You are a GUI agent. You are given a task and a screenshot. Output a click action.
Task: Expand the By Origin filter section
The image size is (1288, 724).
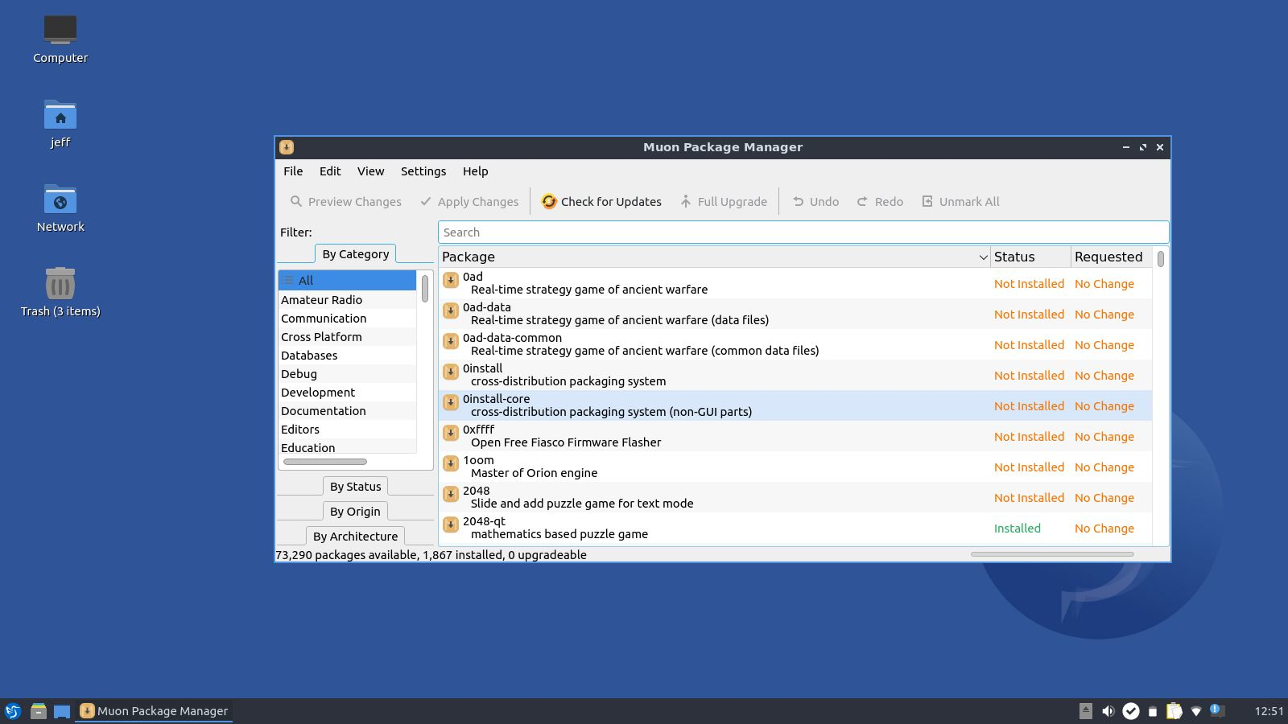355,512
